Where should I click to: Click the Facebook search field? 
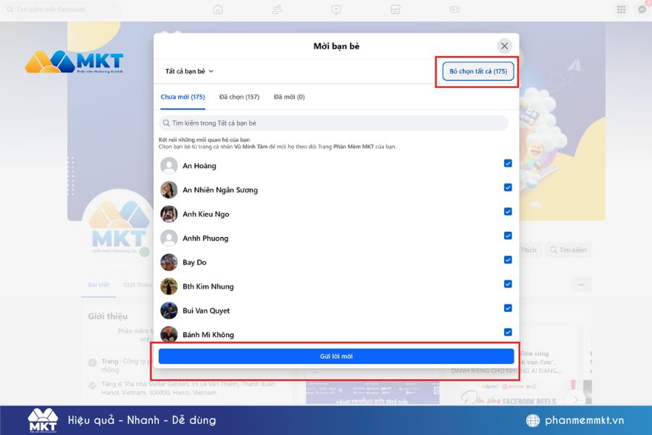(x=62, y=9)
